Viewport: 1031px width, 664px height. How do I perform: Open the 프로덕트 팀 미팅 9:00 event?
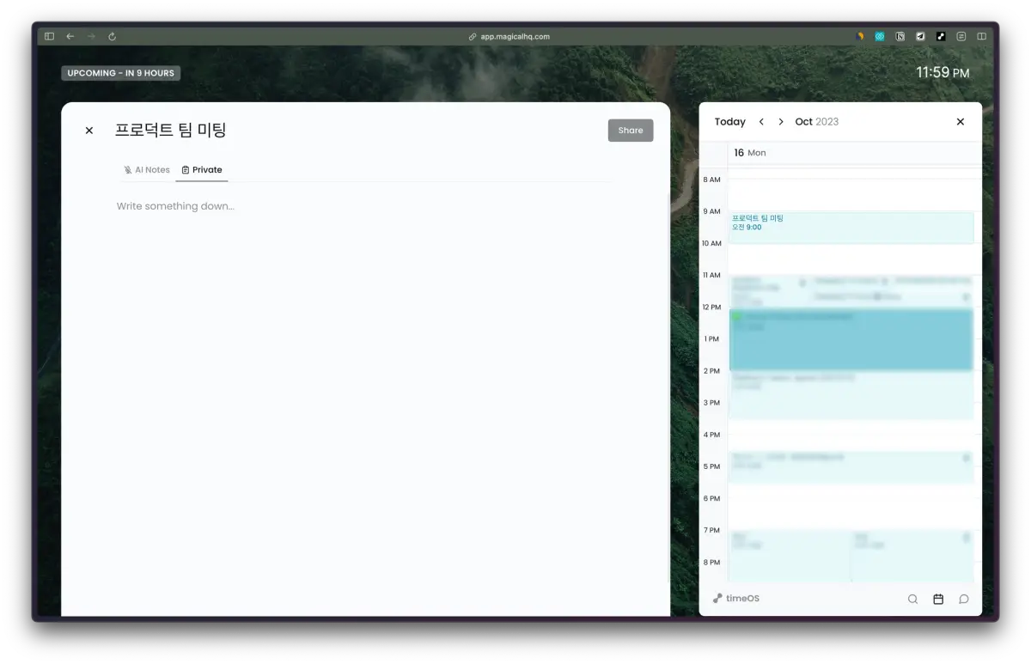click(x=851, y=228)
